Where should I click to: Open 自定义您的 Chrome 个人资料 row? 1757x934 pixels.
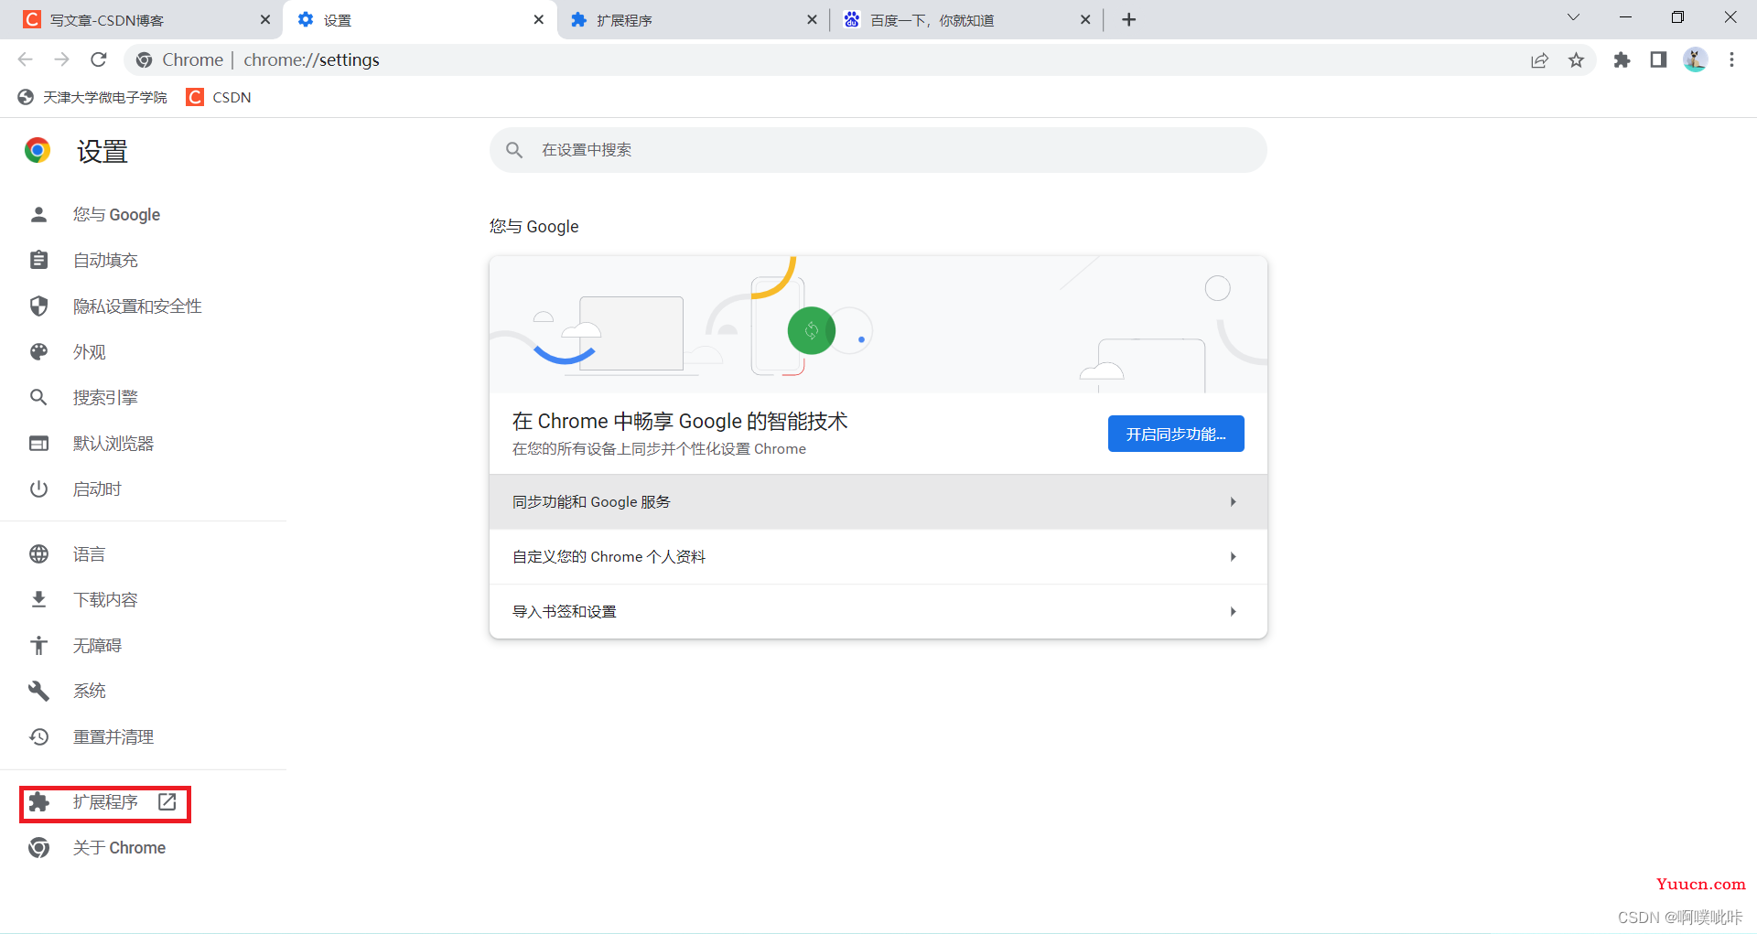pyautogui.click(x=878, y=557)
